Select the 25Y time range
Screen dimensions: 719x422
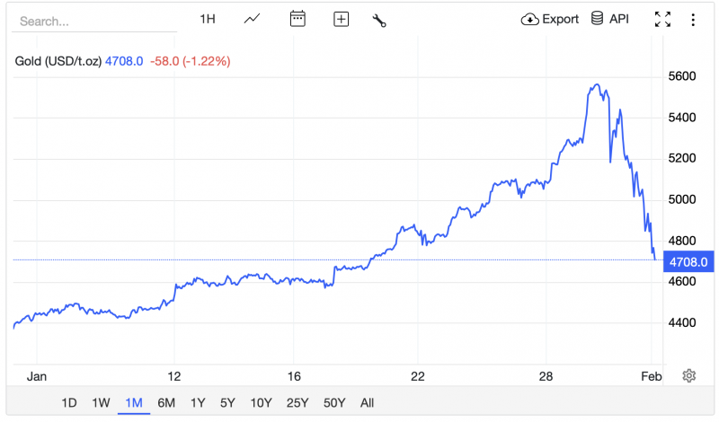295,403
